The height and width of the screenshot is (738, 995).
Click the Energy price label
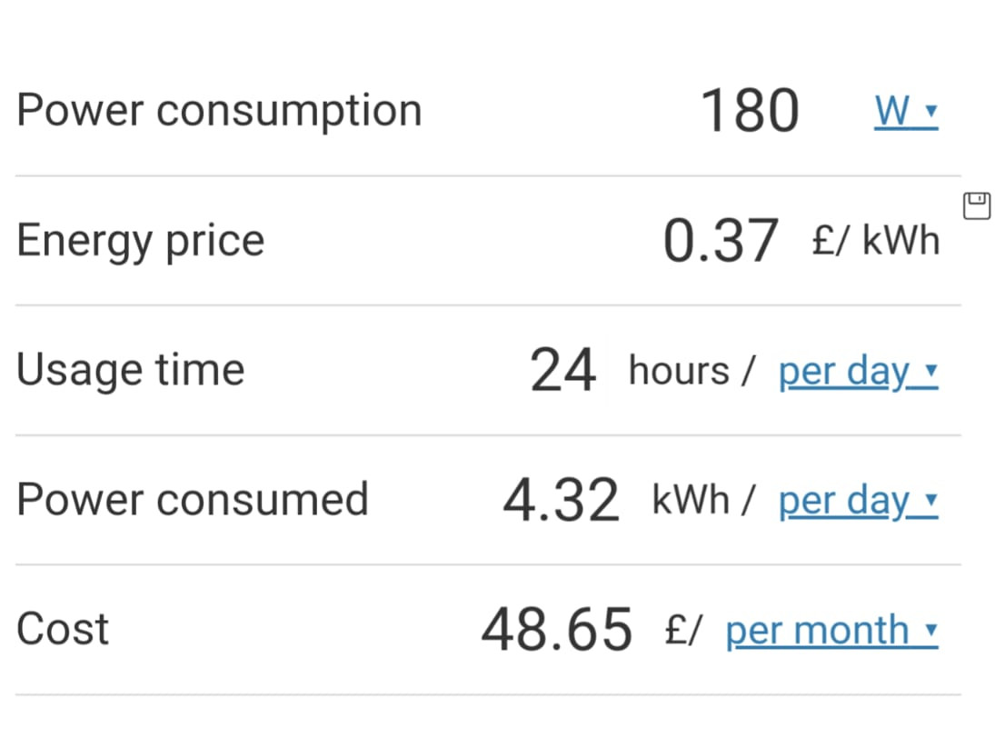[x=140, y=242]
